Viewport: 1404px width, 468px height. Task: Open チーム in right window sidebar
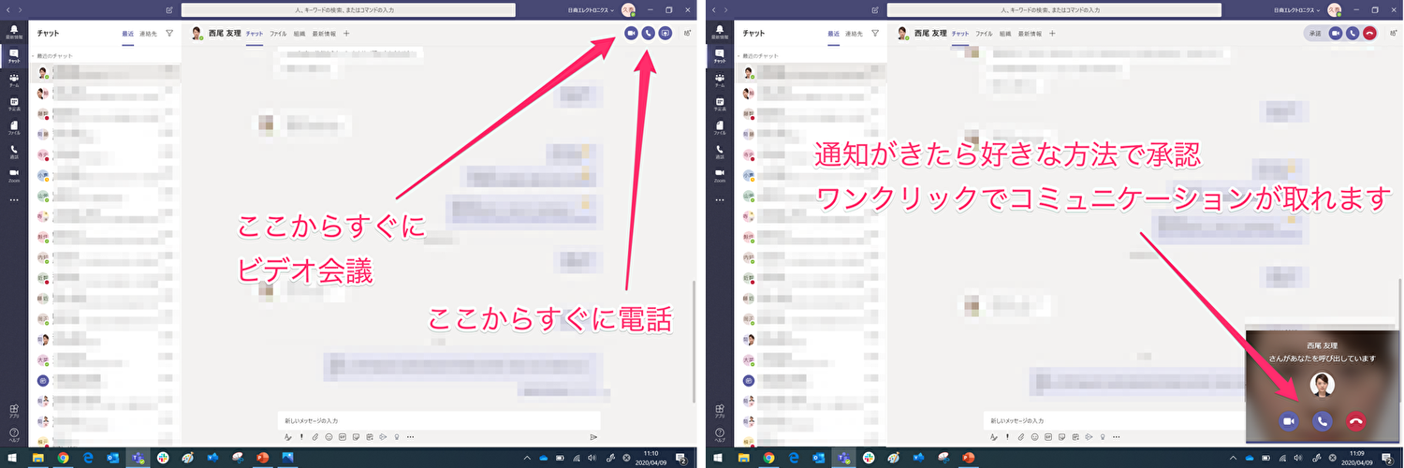point(720,80)
